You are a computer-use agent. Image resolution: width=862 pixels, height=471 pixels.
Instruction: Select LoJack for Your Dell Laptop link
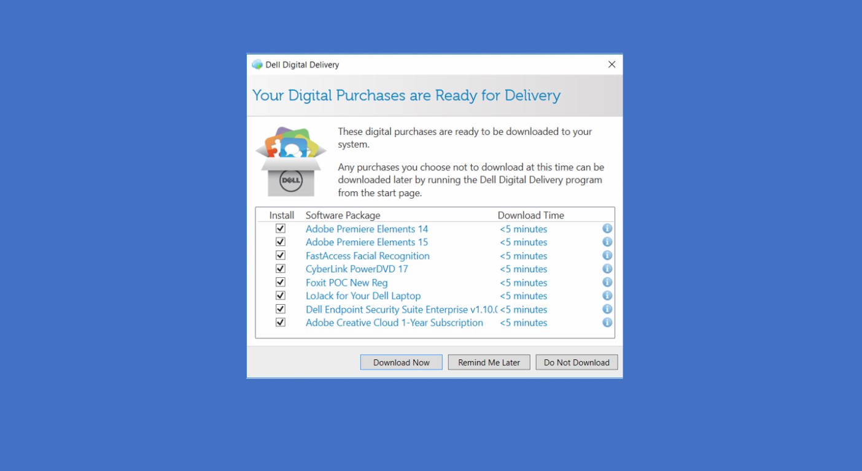click(x=363, y=296)
